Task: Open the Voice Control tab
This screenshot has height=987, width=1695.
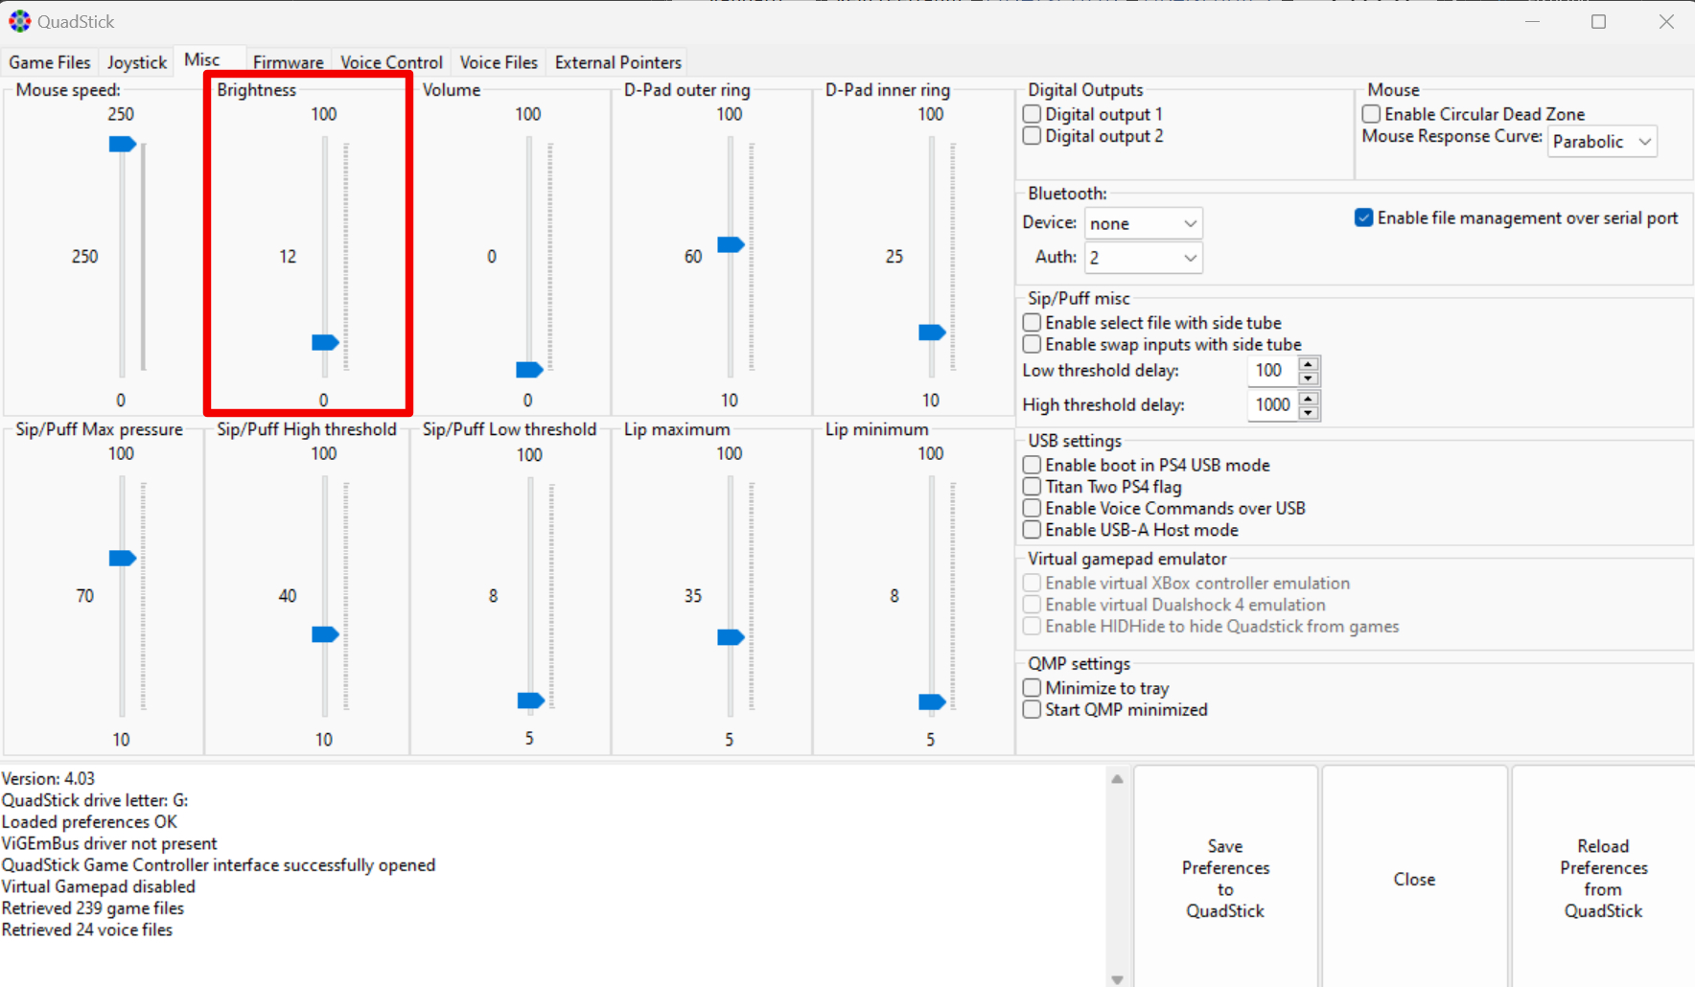Action: 391,62
